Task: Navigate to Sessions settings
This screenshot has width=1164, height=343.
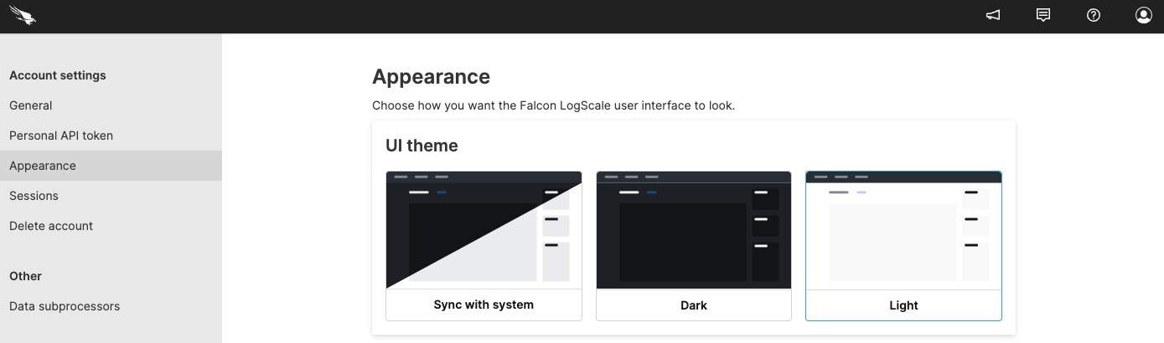Action: tap(34, 196)
